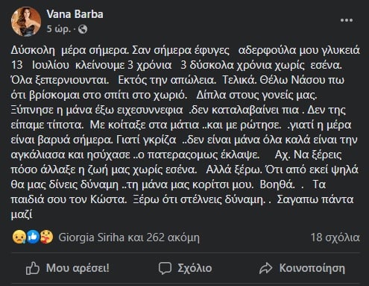The height and width of the screenshot is (286, 369).
Task: Click the Σχόλιο comment button label
Action: tap(195, 268)
